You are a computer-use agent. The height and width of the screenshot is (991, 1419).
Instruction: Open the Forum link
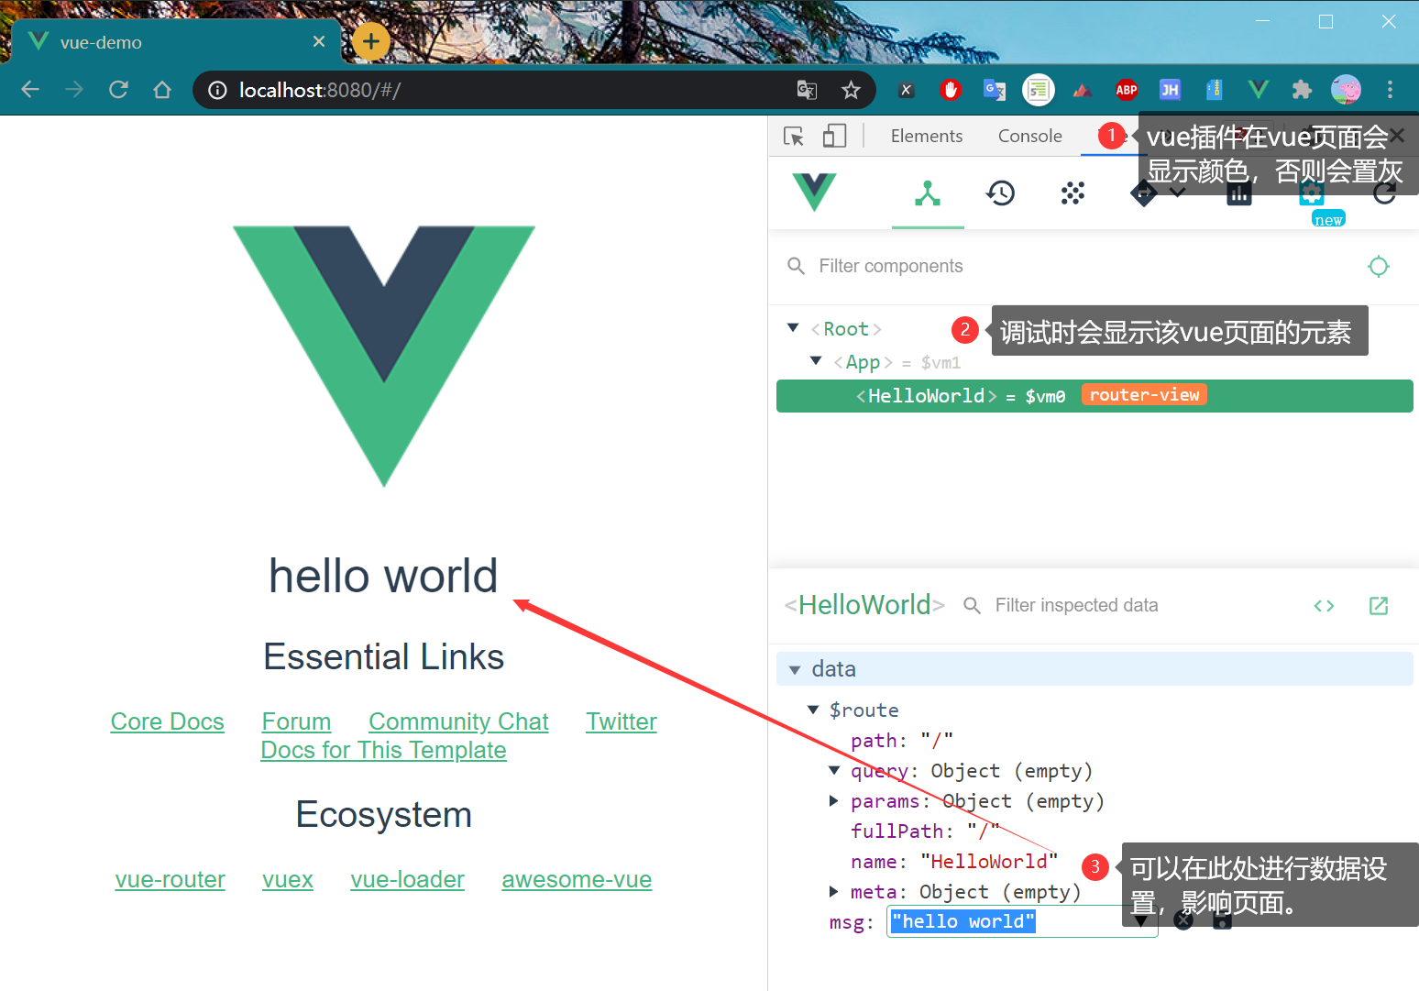pos(296,721)
